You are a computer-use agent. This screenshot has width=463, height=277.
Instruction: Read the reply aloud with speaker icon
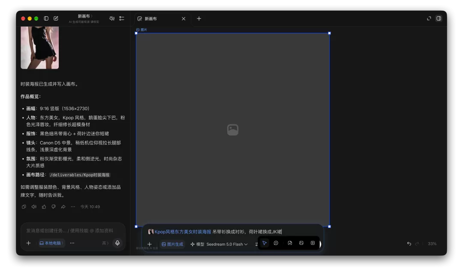tap(34, 207)
